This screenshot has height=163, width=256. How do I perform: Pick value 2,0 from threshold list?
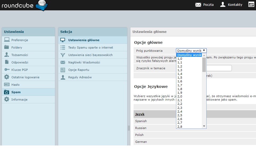pyautogui.click(x=180, y=96)
